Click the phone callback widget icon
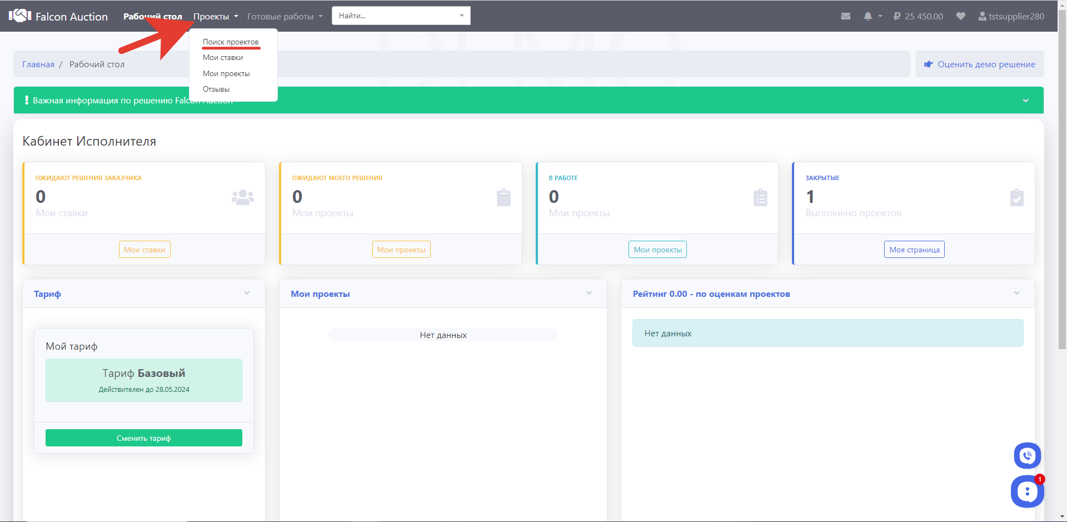The height and width of the screenshot is (522, 1067). tap(1027, 456)
